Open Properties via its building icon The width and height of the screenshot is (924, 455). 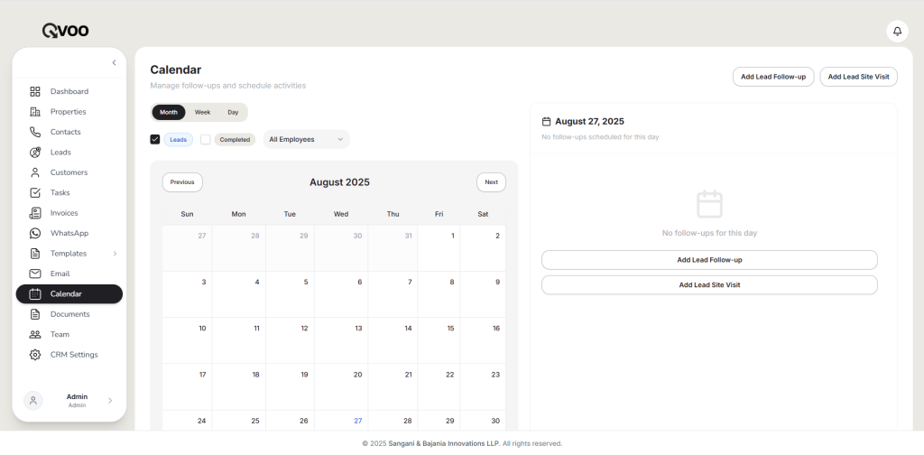click(x=35, y=112)
